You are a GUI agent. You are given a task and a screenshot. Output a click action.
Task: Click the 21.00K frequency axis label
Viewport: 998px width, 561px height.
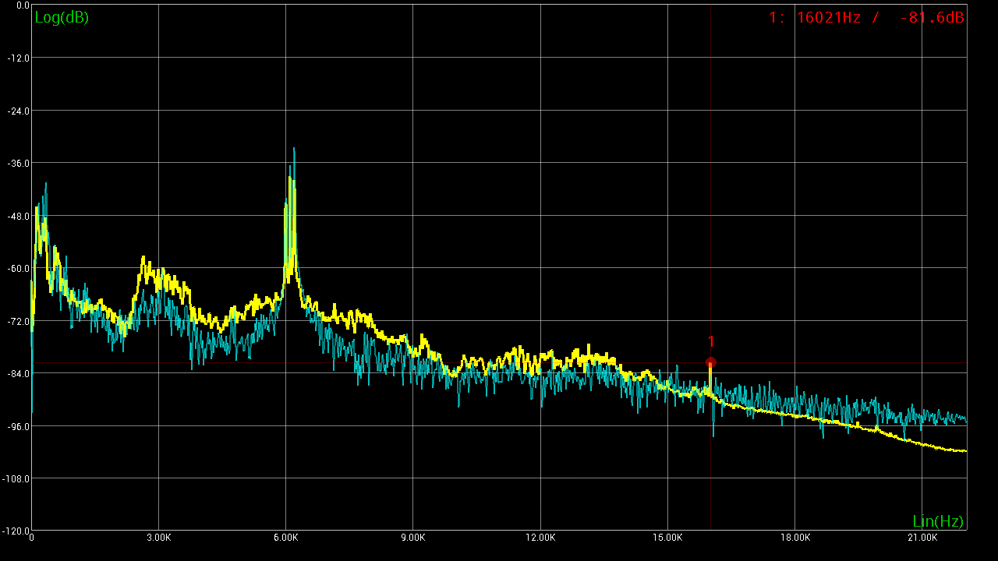pos(922,538)
